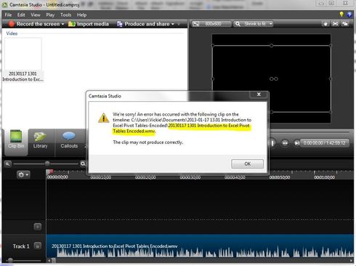This screenshot has width=356, height=266.
Task: Click the add track plus button
Action: pos(37,227)
